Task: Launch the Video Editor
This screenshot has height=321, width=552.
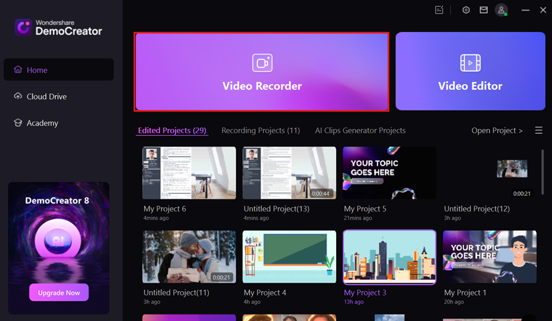Action: point(471,71)
